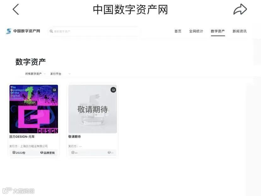Select the 数字资产 tab
Image resolution: width=261 pixels, height=196 pixels.
218,31
